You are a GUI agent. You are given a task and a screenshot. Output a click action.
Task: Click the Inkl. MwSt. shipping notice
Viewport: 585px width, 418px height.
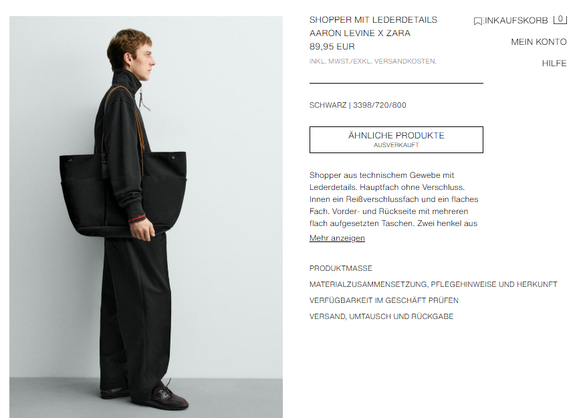tap(372, 62)
